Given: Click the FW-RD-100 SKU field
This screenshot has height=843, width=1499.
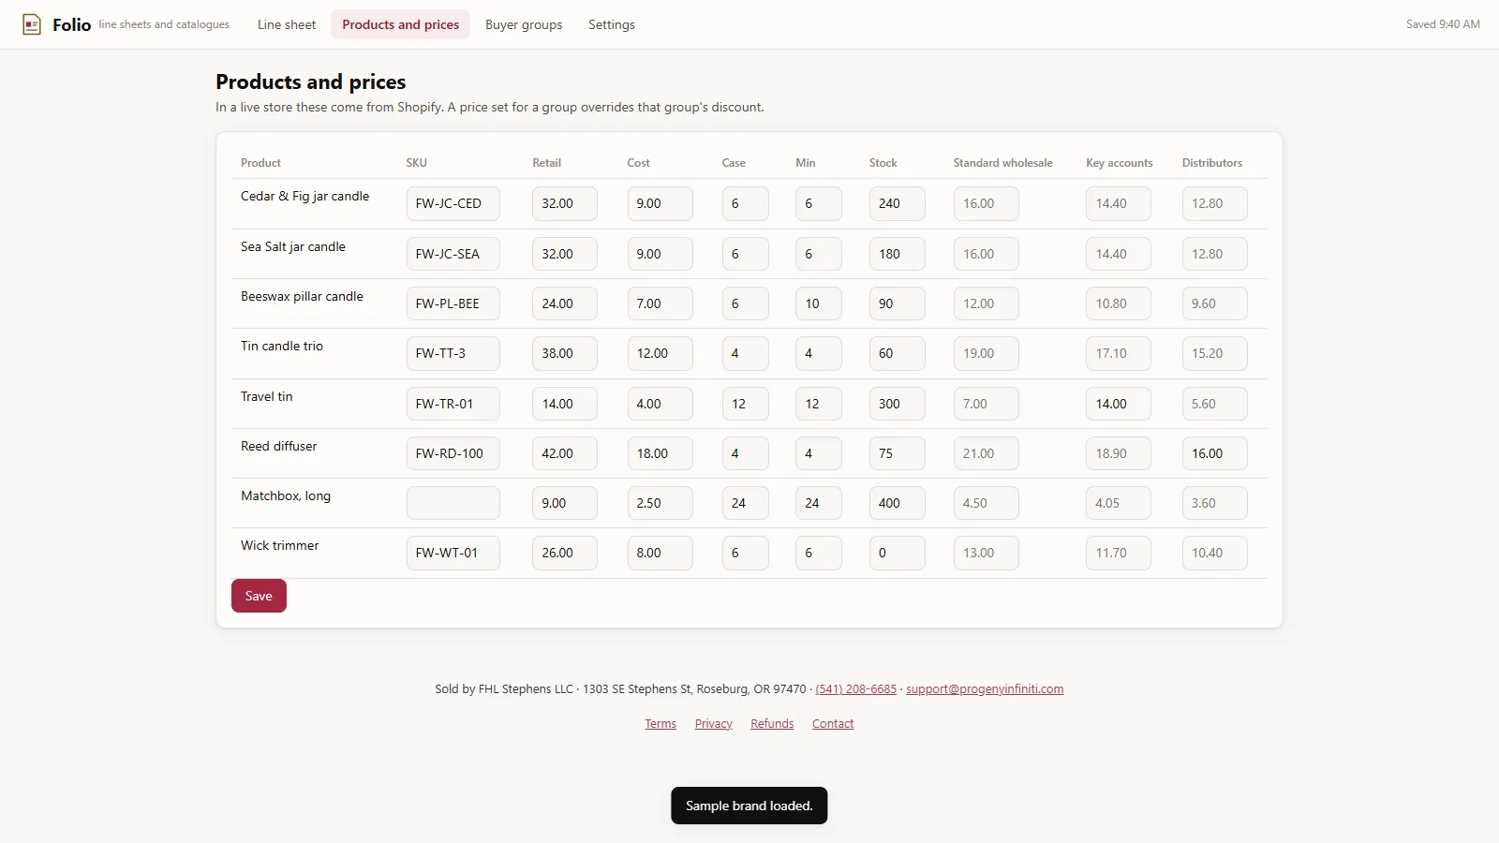Looking at the screenshot, I should pyautogui.click(x=453, y=453).
